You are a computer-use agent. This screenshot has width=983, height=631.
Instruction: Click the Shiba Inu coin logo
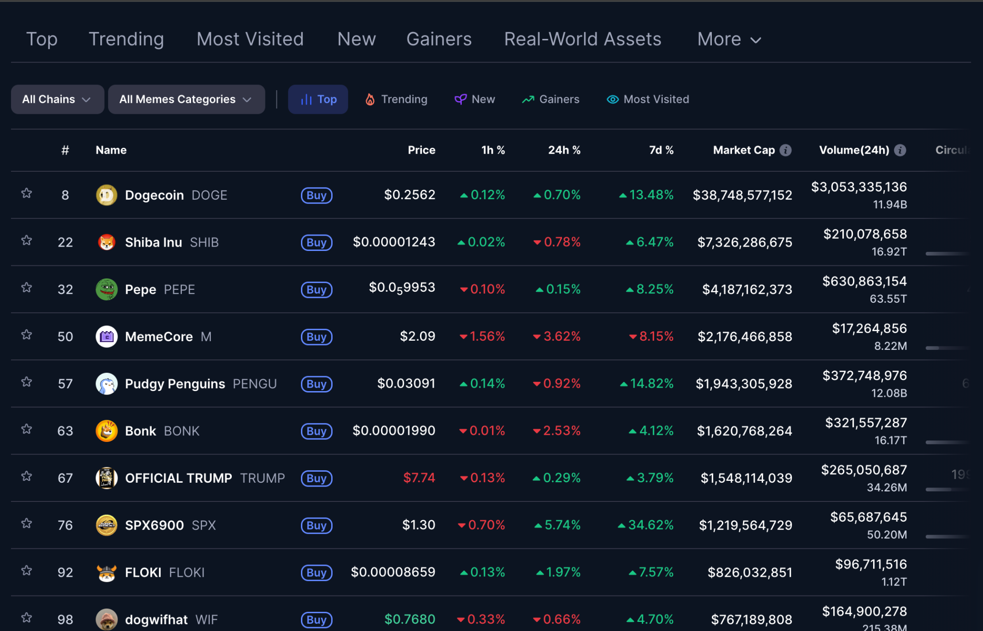[107, 242]
